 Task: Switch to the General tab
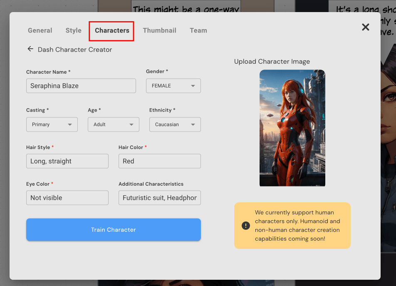coord(40,30)
